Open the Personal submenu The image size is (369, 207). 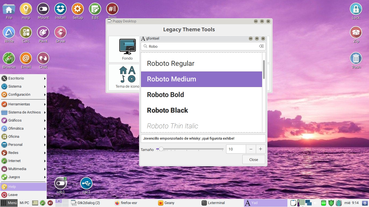pyautogui.click(x=23, y=145)
